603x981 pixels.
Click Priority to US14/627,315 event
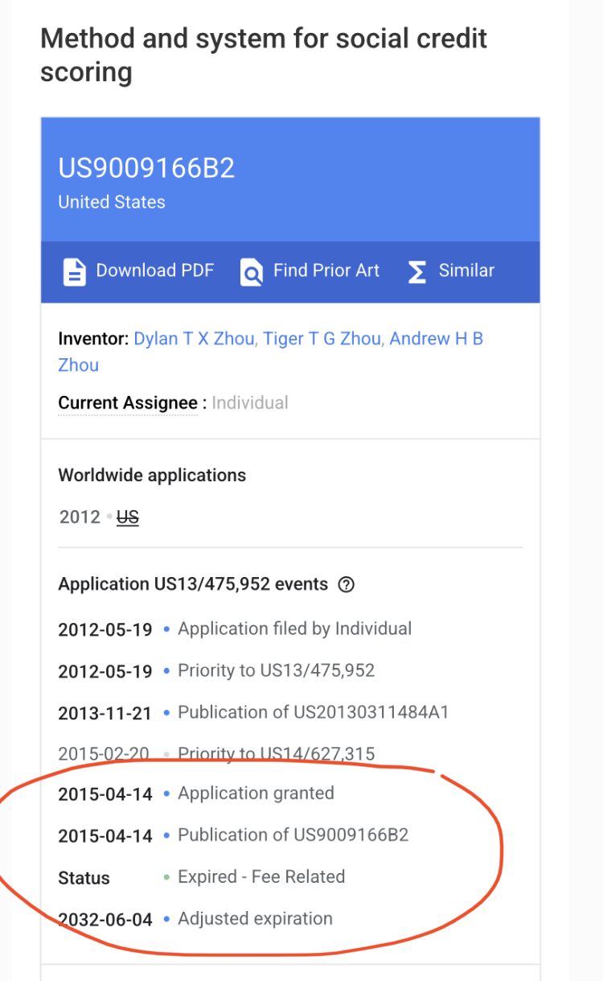click(276, 754)
